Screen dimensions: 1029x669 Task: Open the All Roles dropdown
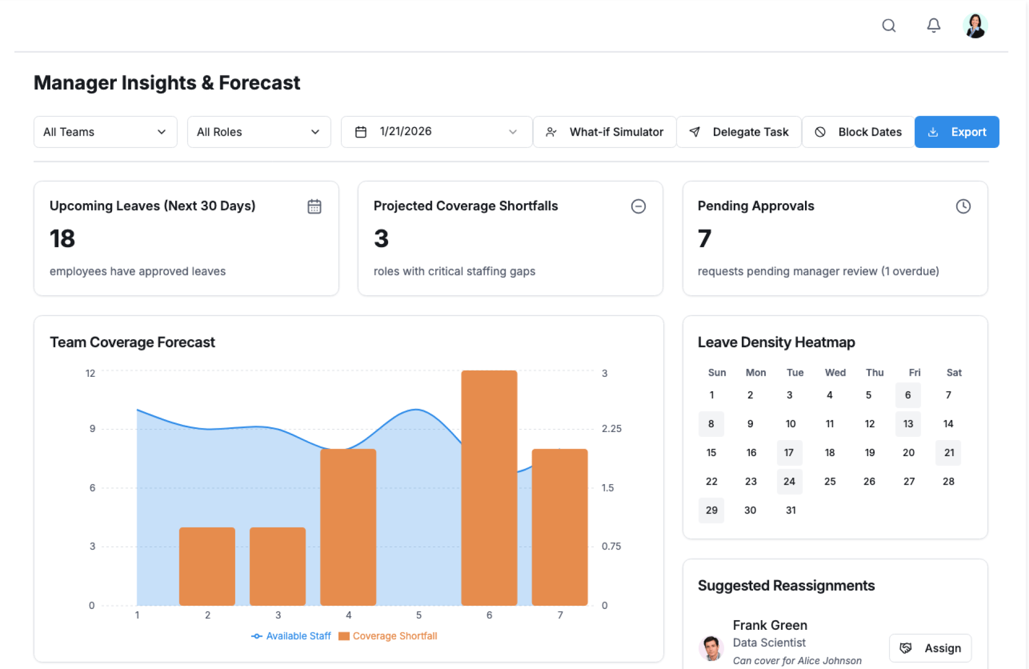click(x=258, y=132)
